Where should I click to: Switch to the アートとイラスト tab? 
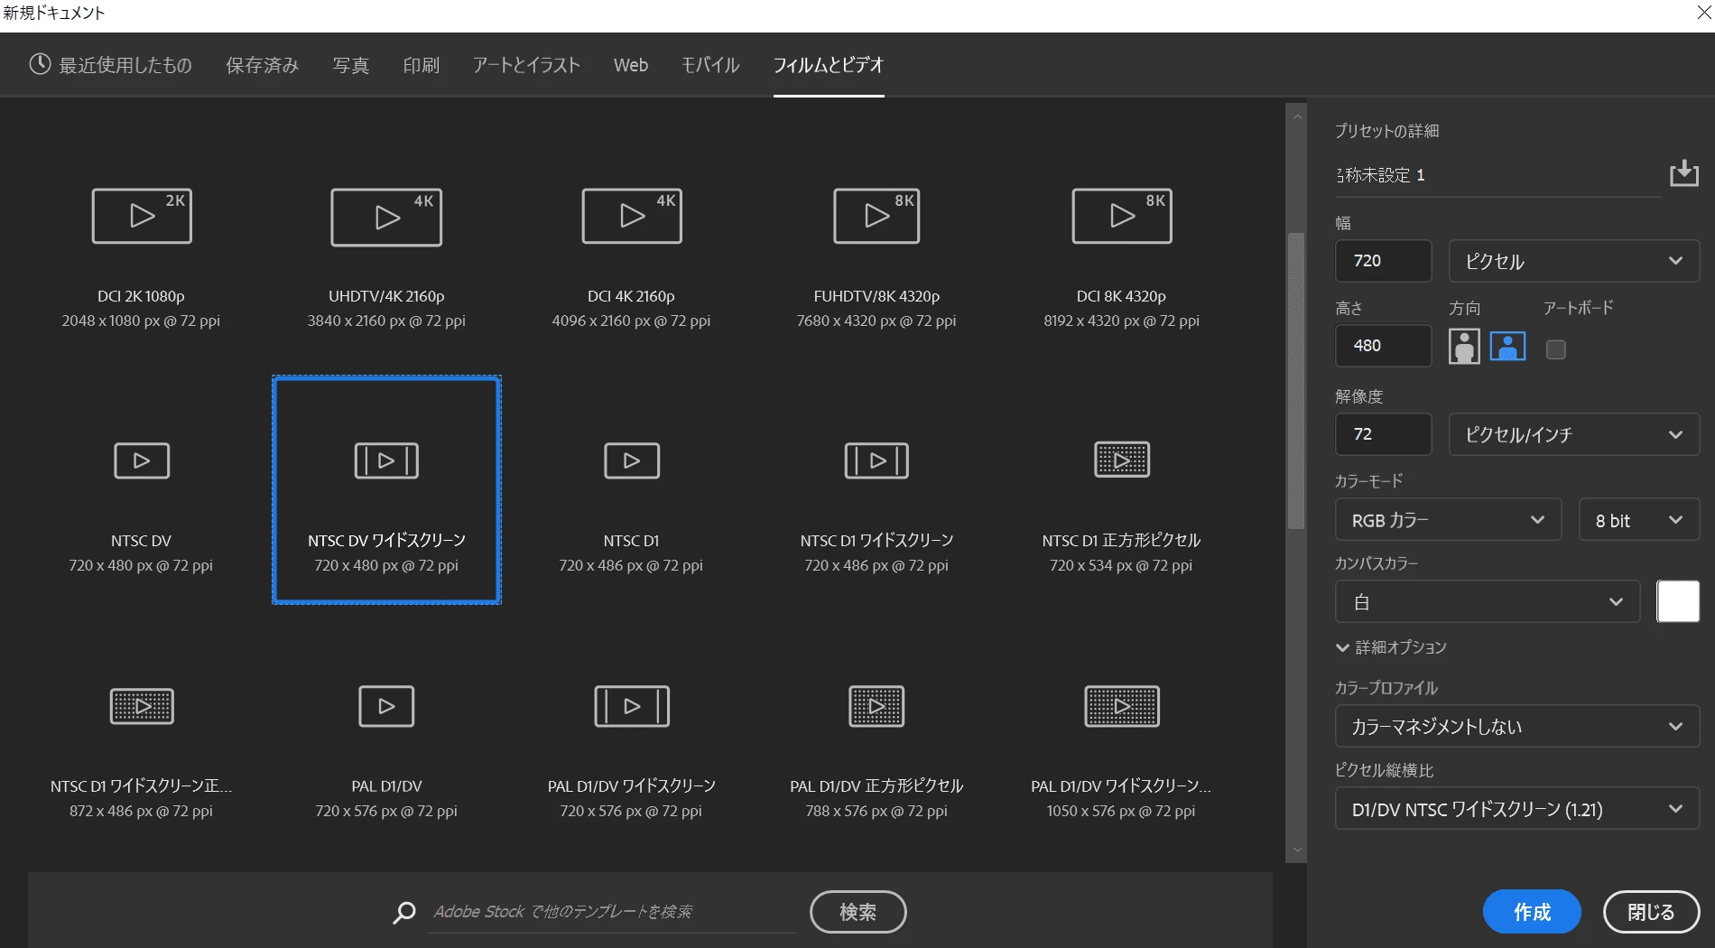tap(526, 65)
